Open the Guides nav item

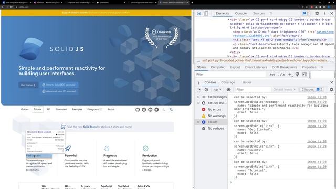25,109
